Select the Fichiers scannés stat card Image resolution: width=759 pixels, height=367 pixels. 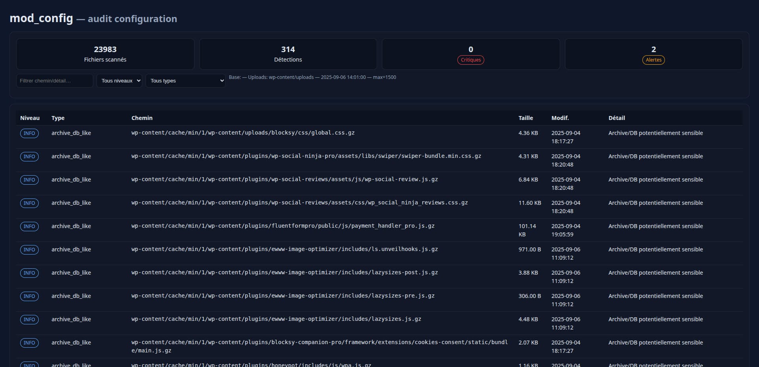[105, 54]
